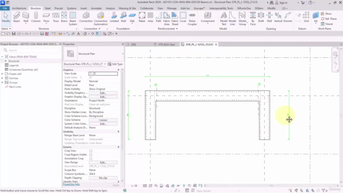This screenshot has height=193, width=343.
Task: Toggle the Crop Region Visible checkbox
Action: [91, 155]
